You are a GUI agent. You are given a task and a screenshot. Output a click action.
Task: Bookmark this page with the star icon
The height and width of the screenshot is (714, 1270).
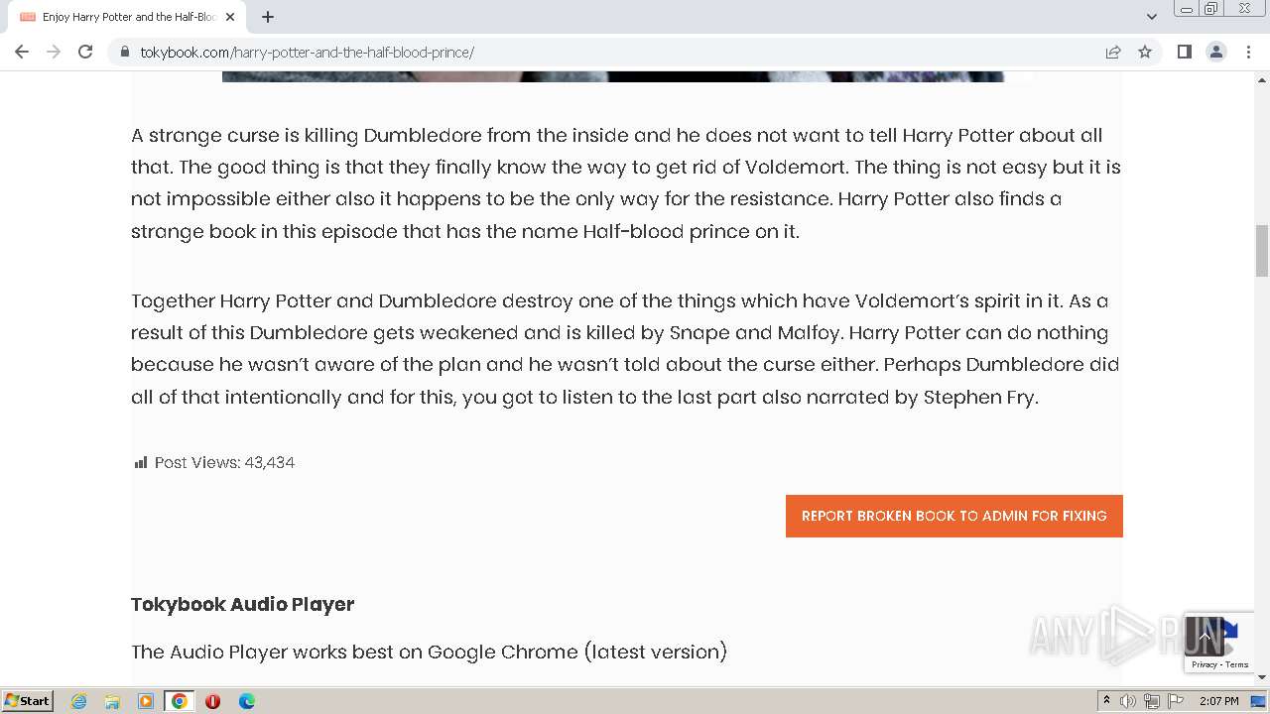1145,52
